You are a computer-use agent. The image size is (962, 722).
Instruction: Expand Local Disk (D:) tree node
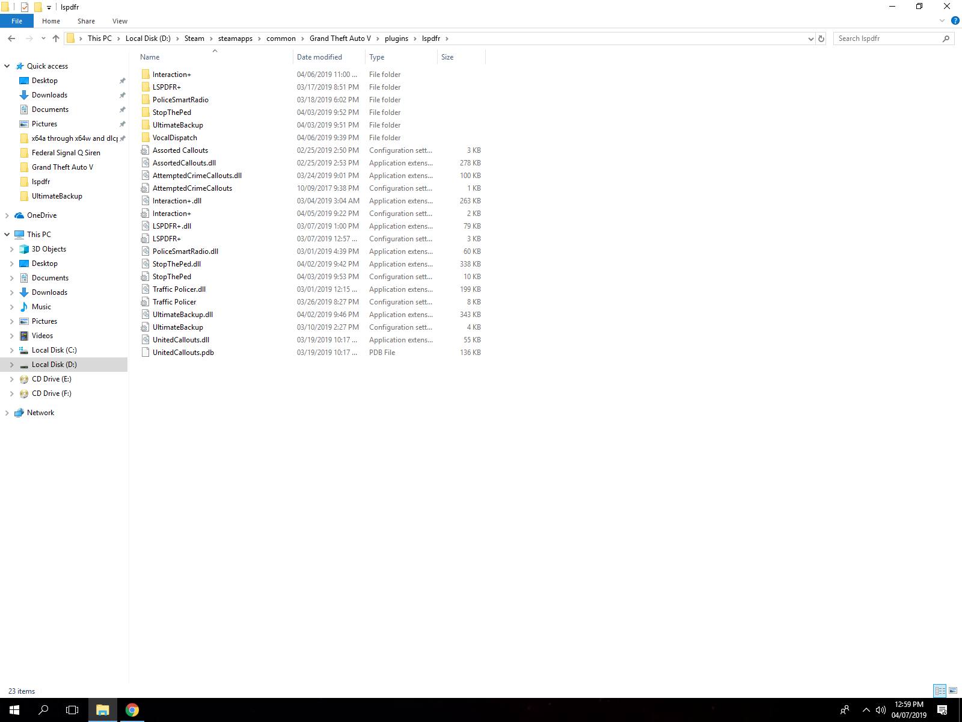pos(11,365)
